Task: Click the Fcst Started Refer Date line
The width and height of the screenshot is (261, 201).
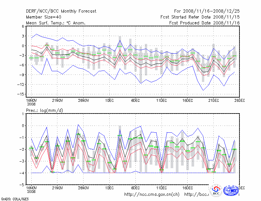Action: click(x=200, y=17)
